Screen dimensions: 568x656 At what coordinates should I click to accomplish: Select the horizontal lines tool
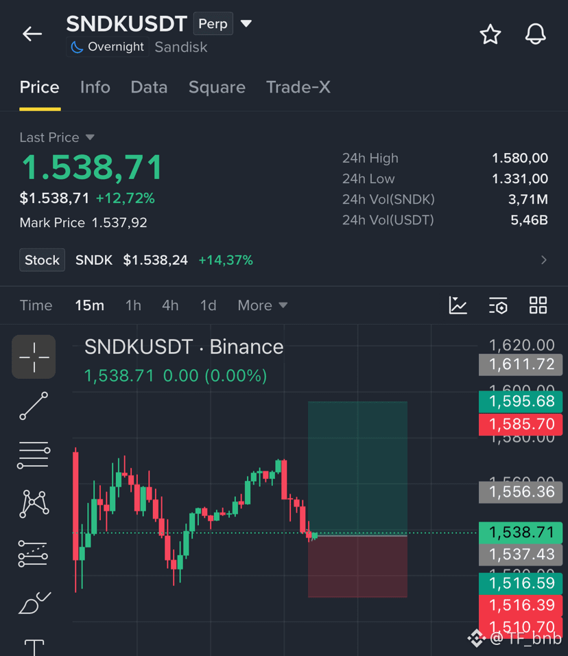[34, 455]
